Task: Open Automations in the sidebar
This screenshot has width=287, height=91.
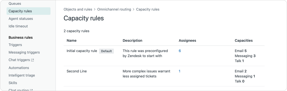Action: pyautogui.click(x=19, y=68)
